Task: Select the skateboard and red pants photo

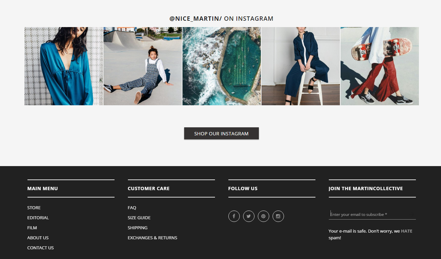Action: (380, 66)
